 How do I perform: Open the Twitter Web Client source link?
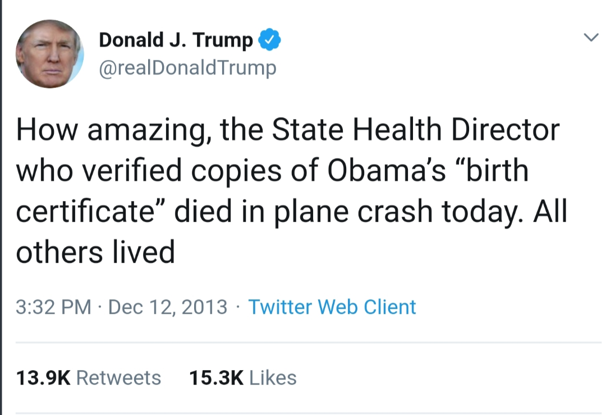[332, 307]
